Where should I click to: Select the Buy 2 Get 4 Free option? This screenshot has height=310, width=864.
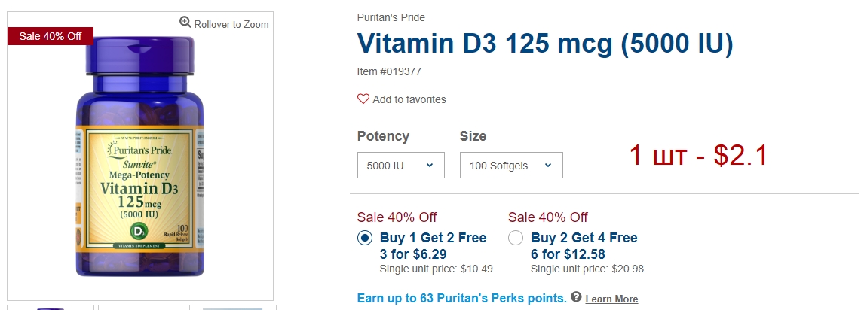(x=516, y=238)
